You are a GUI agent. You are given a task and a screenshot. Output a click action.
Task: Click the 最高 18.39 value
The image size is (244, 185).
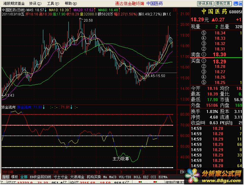[212, 94]
